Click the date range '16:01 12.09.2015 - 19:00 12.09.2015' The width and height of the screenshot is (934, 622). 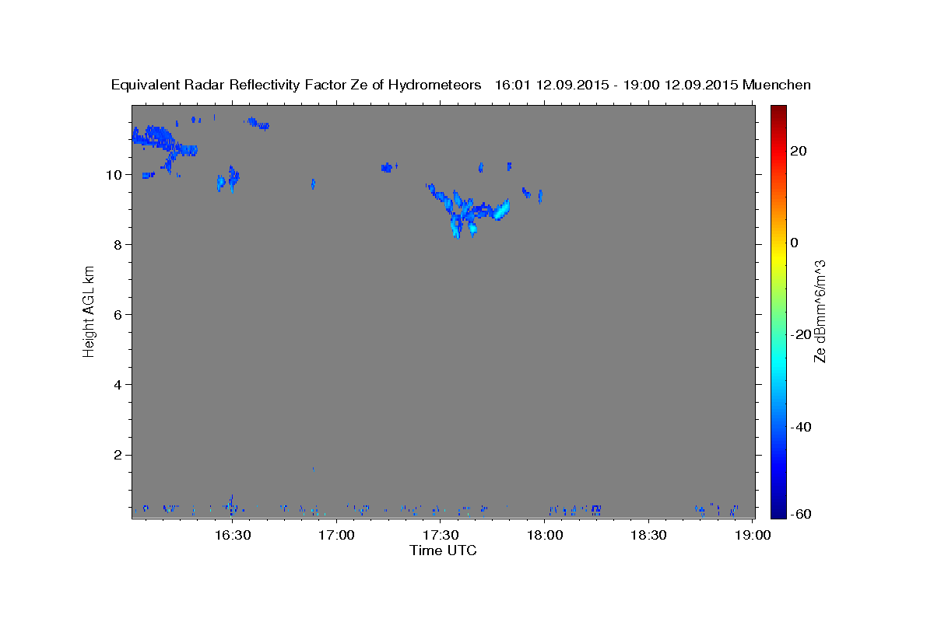pyautogui.click(x=616, y=85)
